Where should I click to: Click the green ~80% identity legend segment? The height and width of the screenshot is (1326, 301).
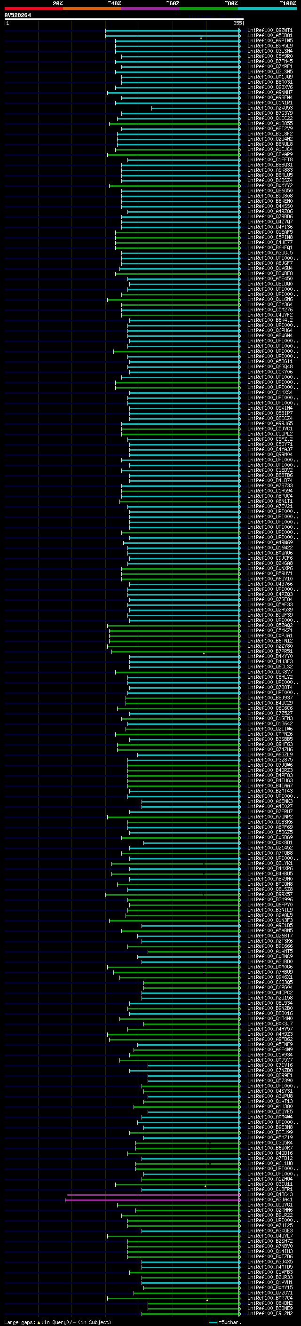tap(209, 8)
